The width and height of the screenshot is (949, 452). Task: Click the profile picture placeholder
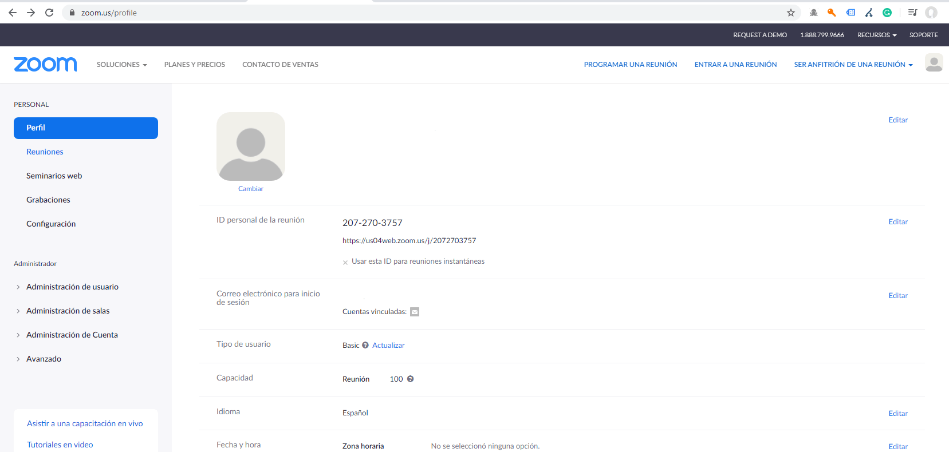pos(251,146)
